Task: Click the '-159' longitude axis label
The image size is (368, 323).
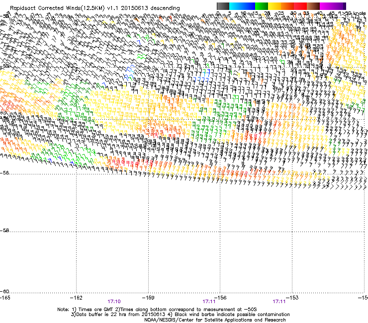Action: [x=148, y=298]
